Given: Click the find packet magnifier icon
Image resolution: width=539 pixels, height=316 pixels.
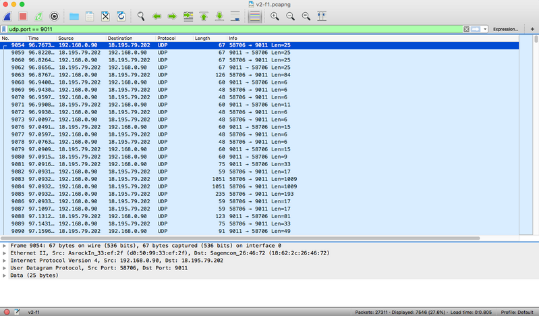Looking at the screenshot, I should click(141, 16).
